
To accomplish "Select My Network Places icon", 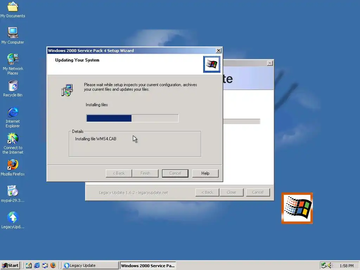I will [13, 64].
